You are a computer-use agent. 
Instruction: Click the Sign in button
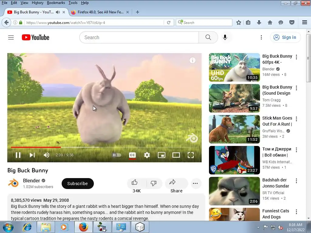click(x=285, y=37)
